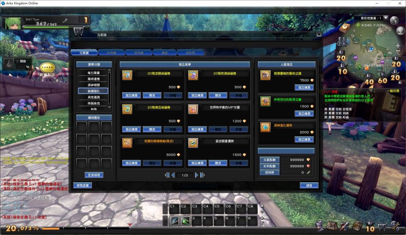
Task: Select the 每日限量 category
Action: point(94,73)
